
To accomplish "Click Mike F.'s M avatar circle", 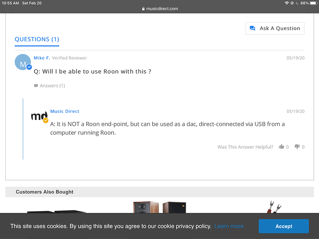I will 23,62.
